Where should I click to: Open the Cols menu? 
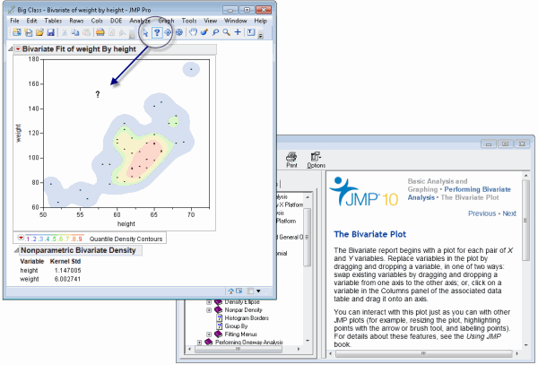[97, 21]
